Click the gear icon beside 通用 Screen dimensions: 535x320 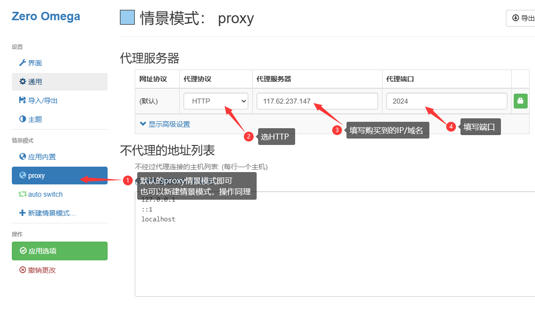point(22,81)
